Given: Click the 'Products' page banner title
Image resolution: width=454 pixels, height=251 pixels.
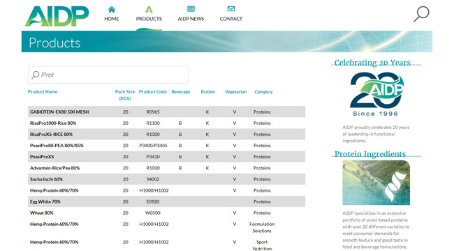Looking at the screenshot, I should pos(54,43).
